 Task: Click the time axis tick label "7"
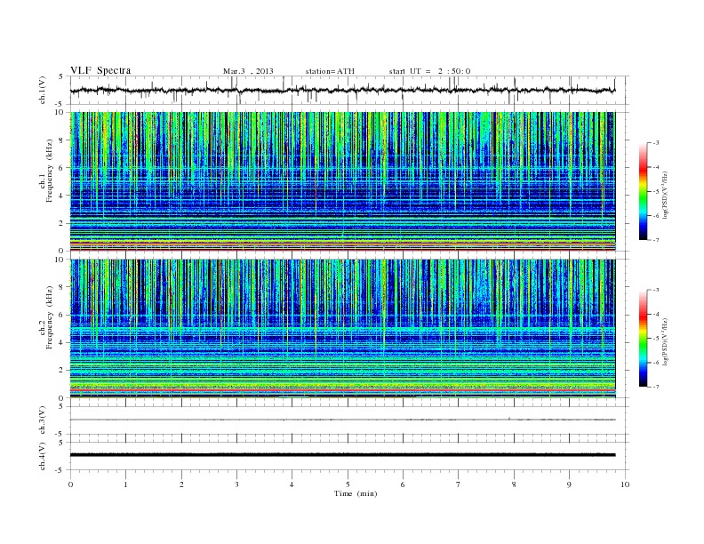coord(459,484)
